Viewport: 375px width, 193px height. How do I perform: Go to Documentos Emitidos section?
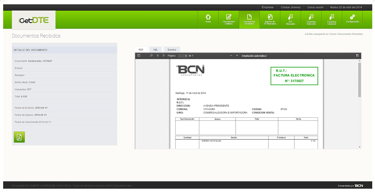point(229,19)
